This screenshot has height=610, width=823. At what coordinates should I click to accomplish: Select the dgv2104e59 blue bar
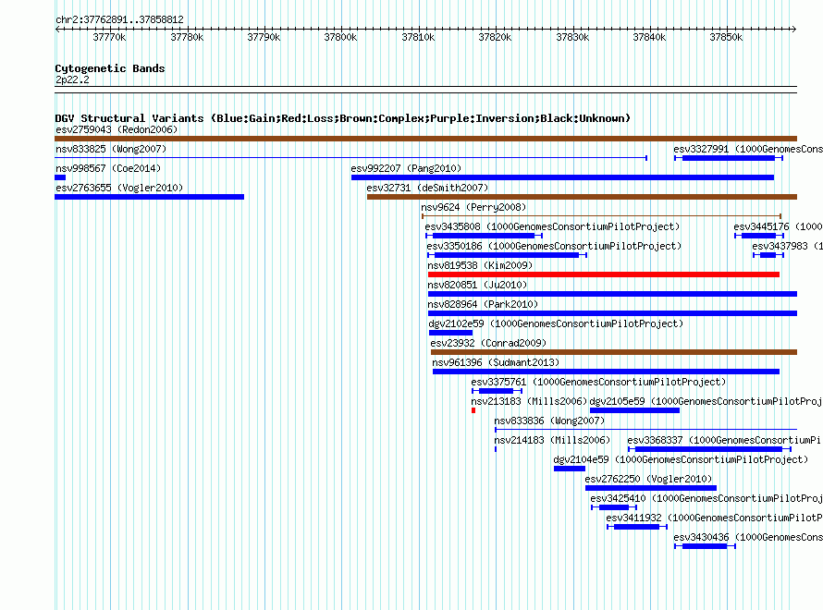(570, 469)
